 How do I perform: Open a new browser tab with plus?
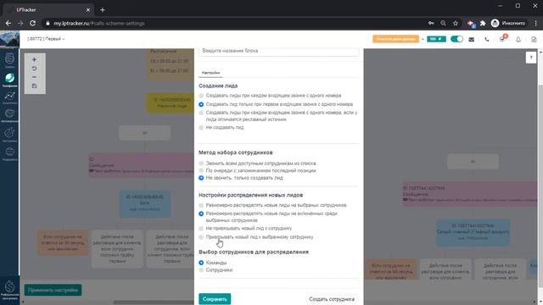tap(103, 10)
